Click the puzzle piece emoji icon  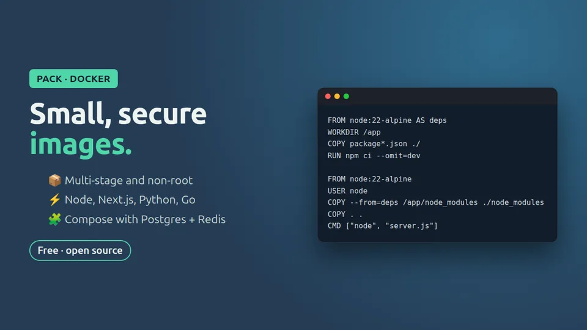click(x=54, y=219)
